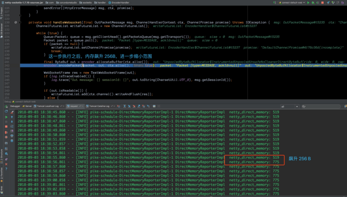Close the debug session with red X

(x=6, y=164)
